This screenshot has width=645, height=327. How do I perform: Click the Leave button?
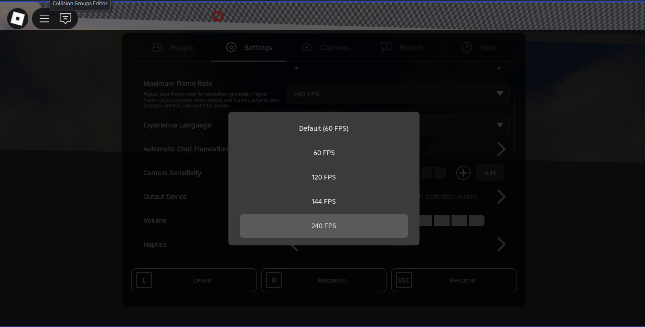194,280
